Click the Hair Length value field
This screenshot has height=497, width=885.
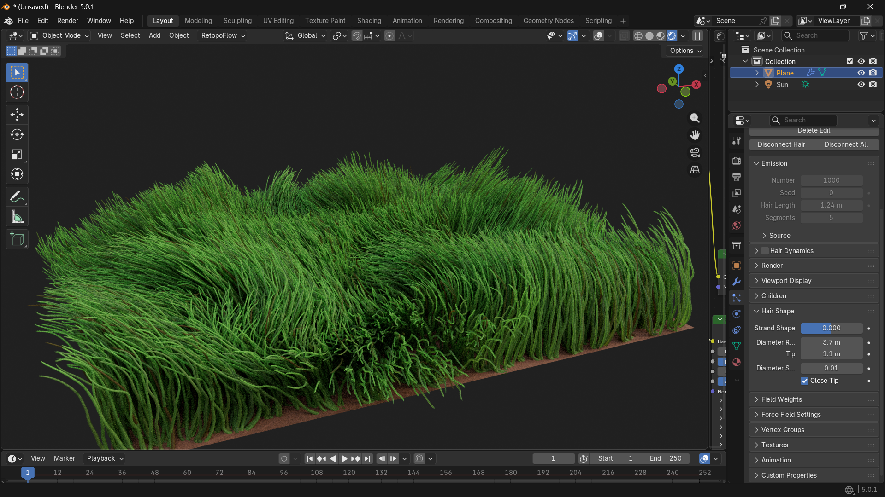click(832, 205)
